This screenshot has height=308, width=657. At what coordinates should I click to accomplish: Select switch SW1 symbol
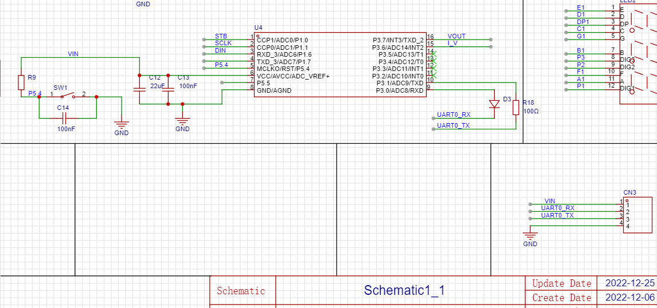click(68, 94)
